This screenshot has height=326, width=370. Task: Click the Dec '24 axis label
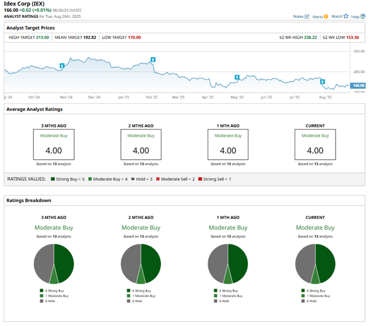pos(94,97)
